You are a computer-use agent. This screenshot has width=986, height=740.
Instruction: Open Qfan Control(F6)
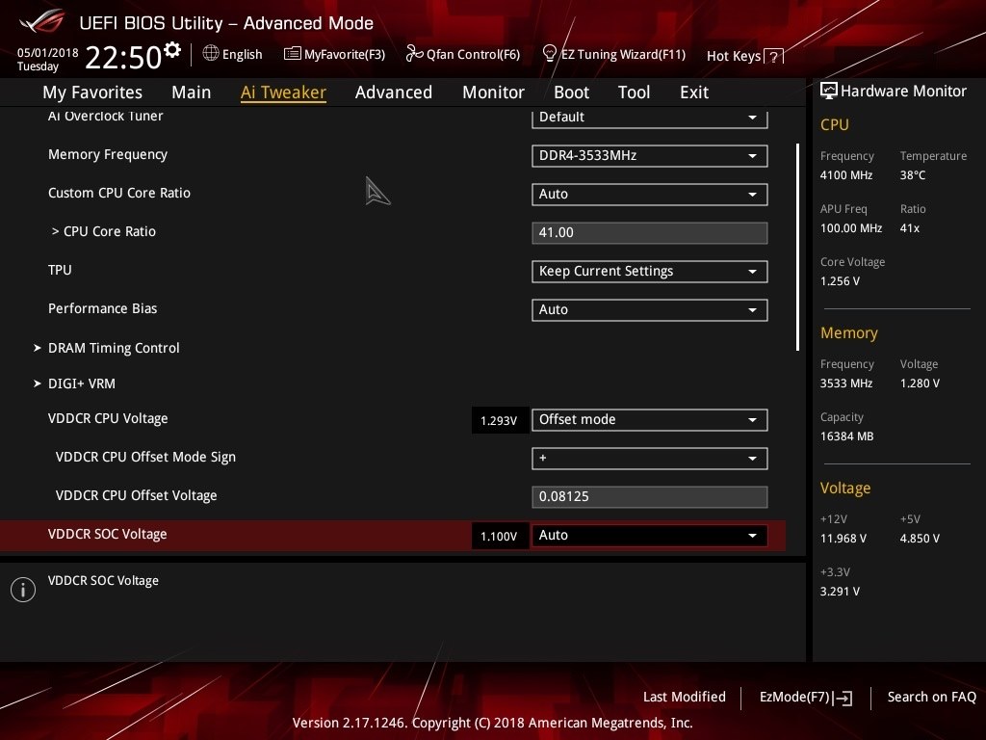pos(463,54)
